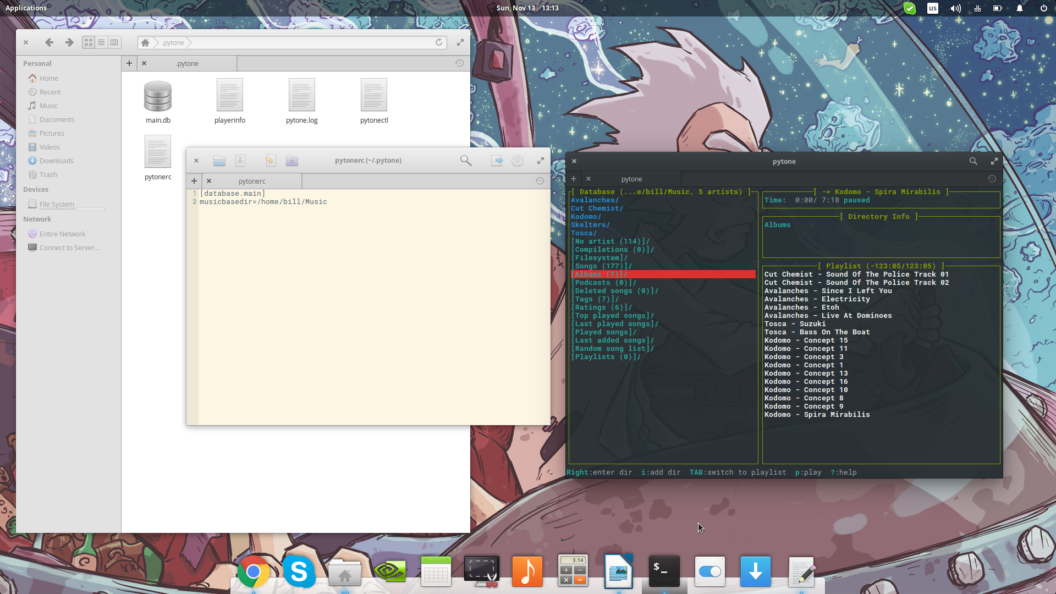1056x594 pixels.
Task: Open Pictures in sidebar
Action: click(52, 133)
